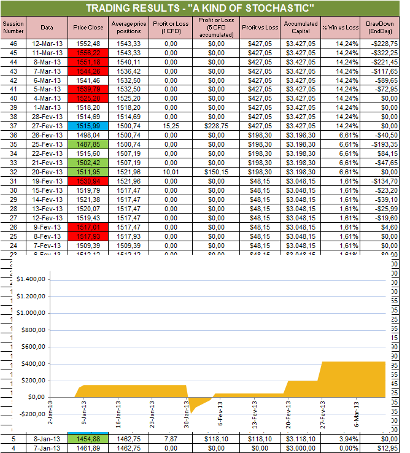Select the green price cell '1454,88'
Viewport: 410px width, 453px height.
tap(88, 439)
